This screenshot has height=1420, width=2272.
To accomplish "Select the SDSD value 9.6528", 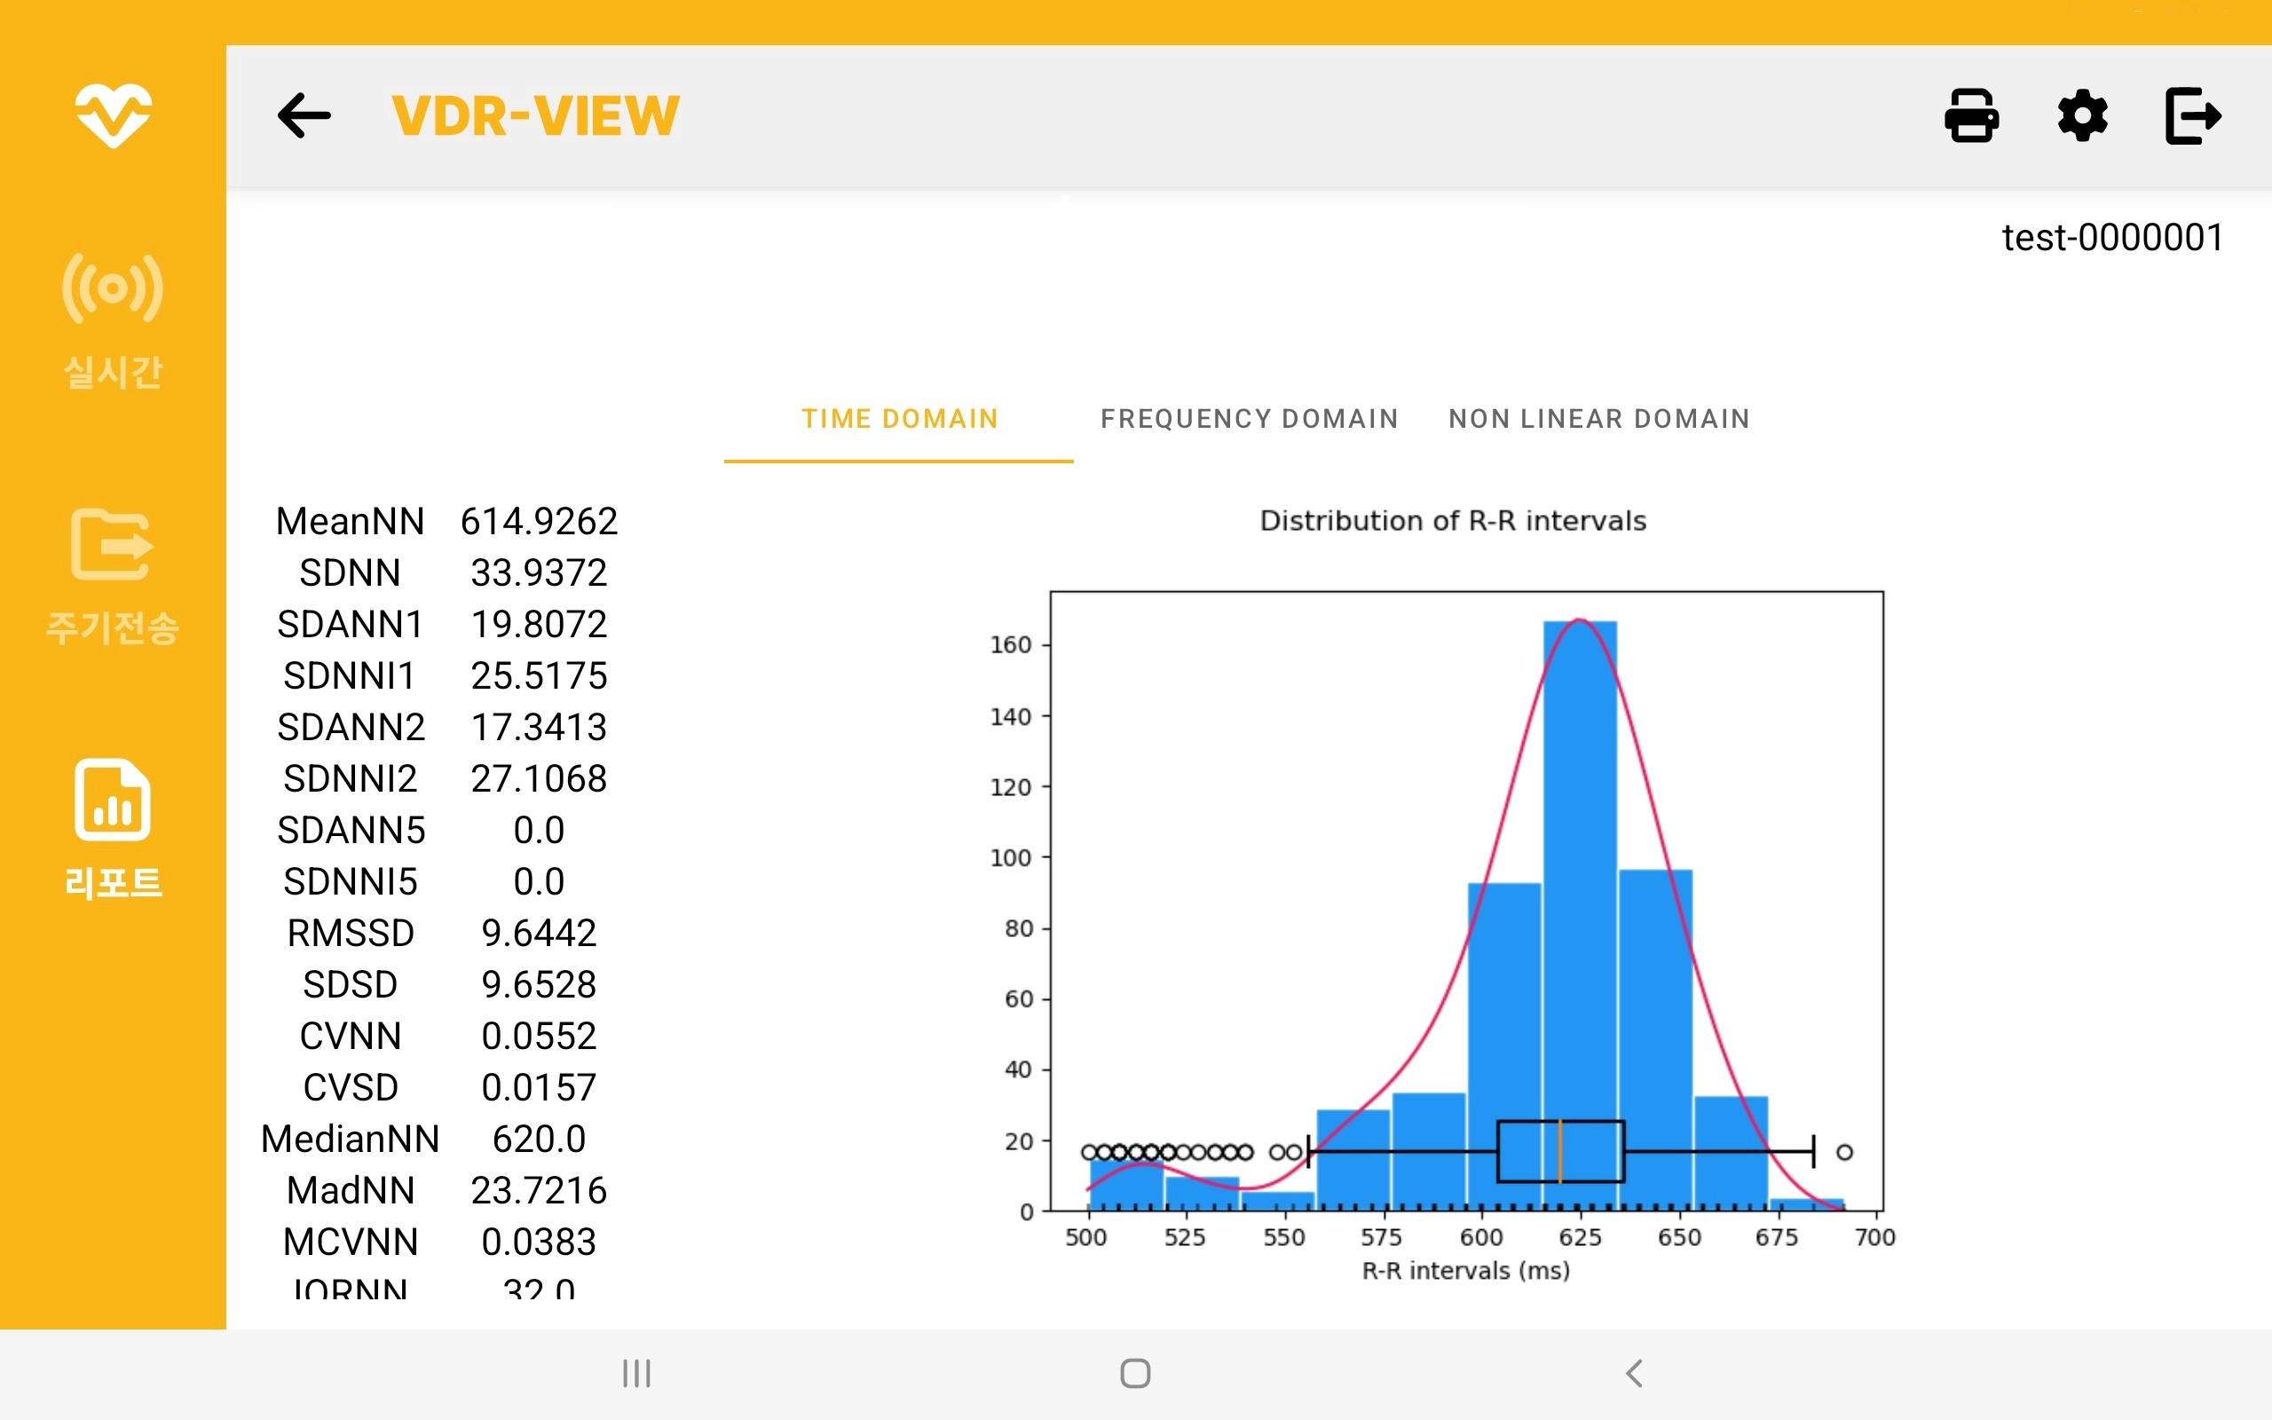I will point(539,985).
